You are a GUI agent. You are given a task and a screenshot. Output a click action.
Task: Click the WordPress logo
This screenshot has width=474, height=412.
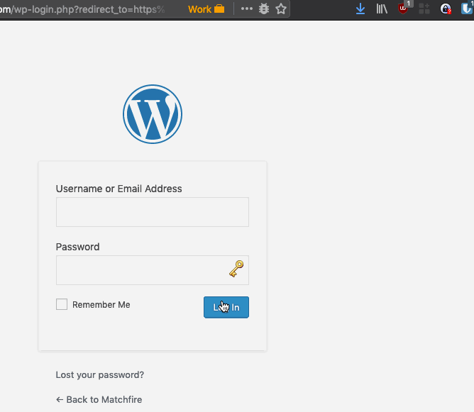tap(153, 114)
